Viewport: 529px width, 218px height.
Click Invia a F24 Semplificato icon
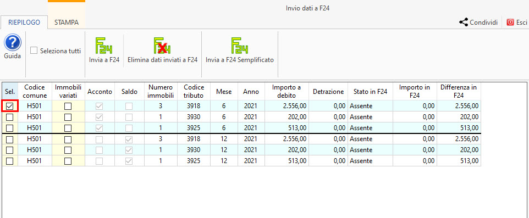click(240, 46)
